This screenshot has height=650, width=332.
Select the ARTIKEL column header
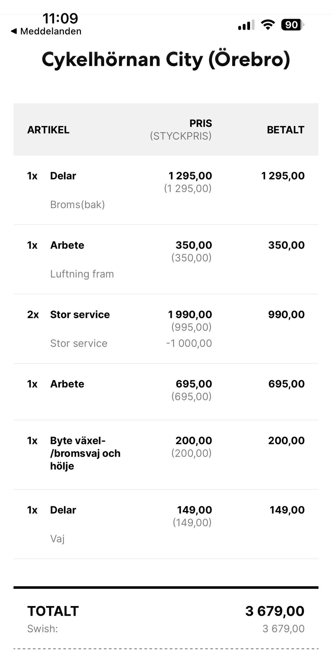coord(48,130)
